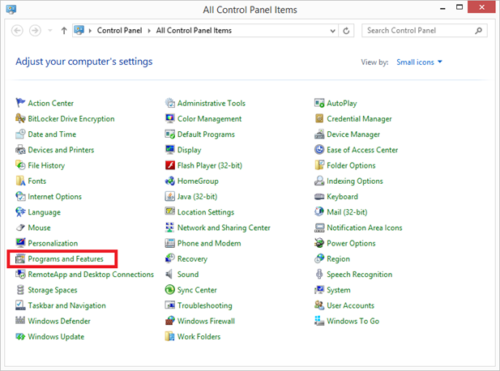Open the Folder Options link
The image size is (500, 371).
pos(351,165)
